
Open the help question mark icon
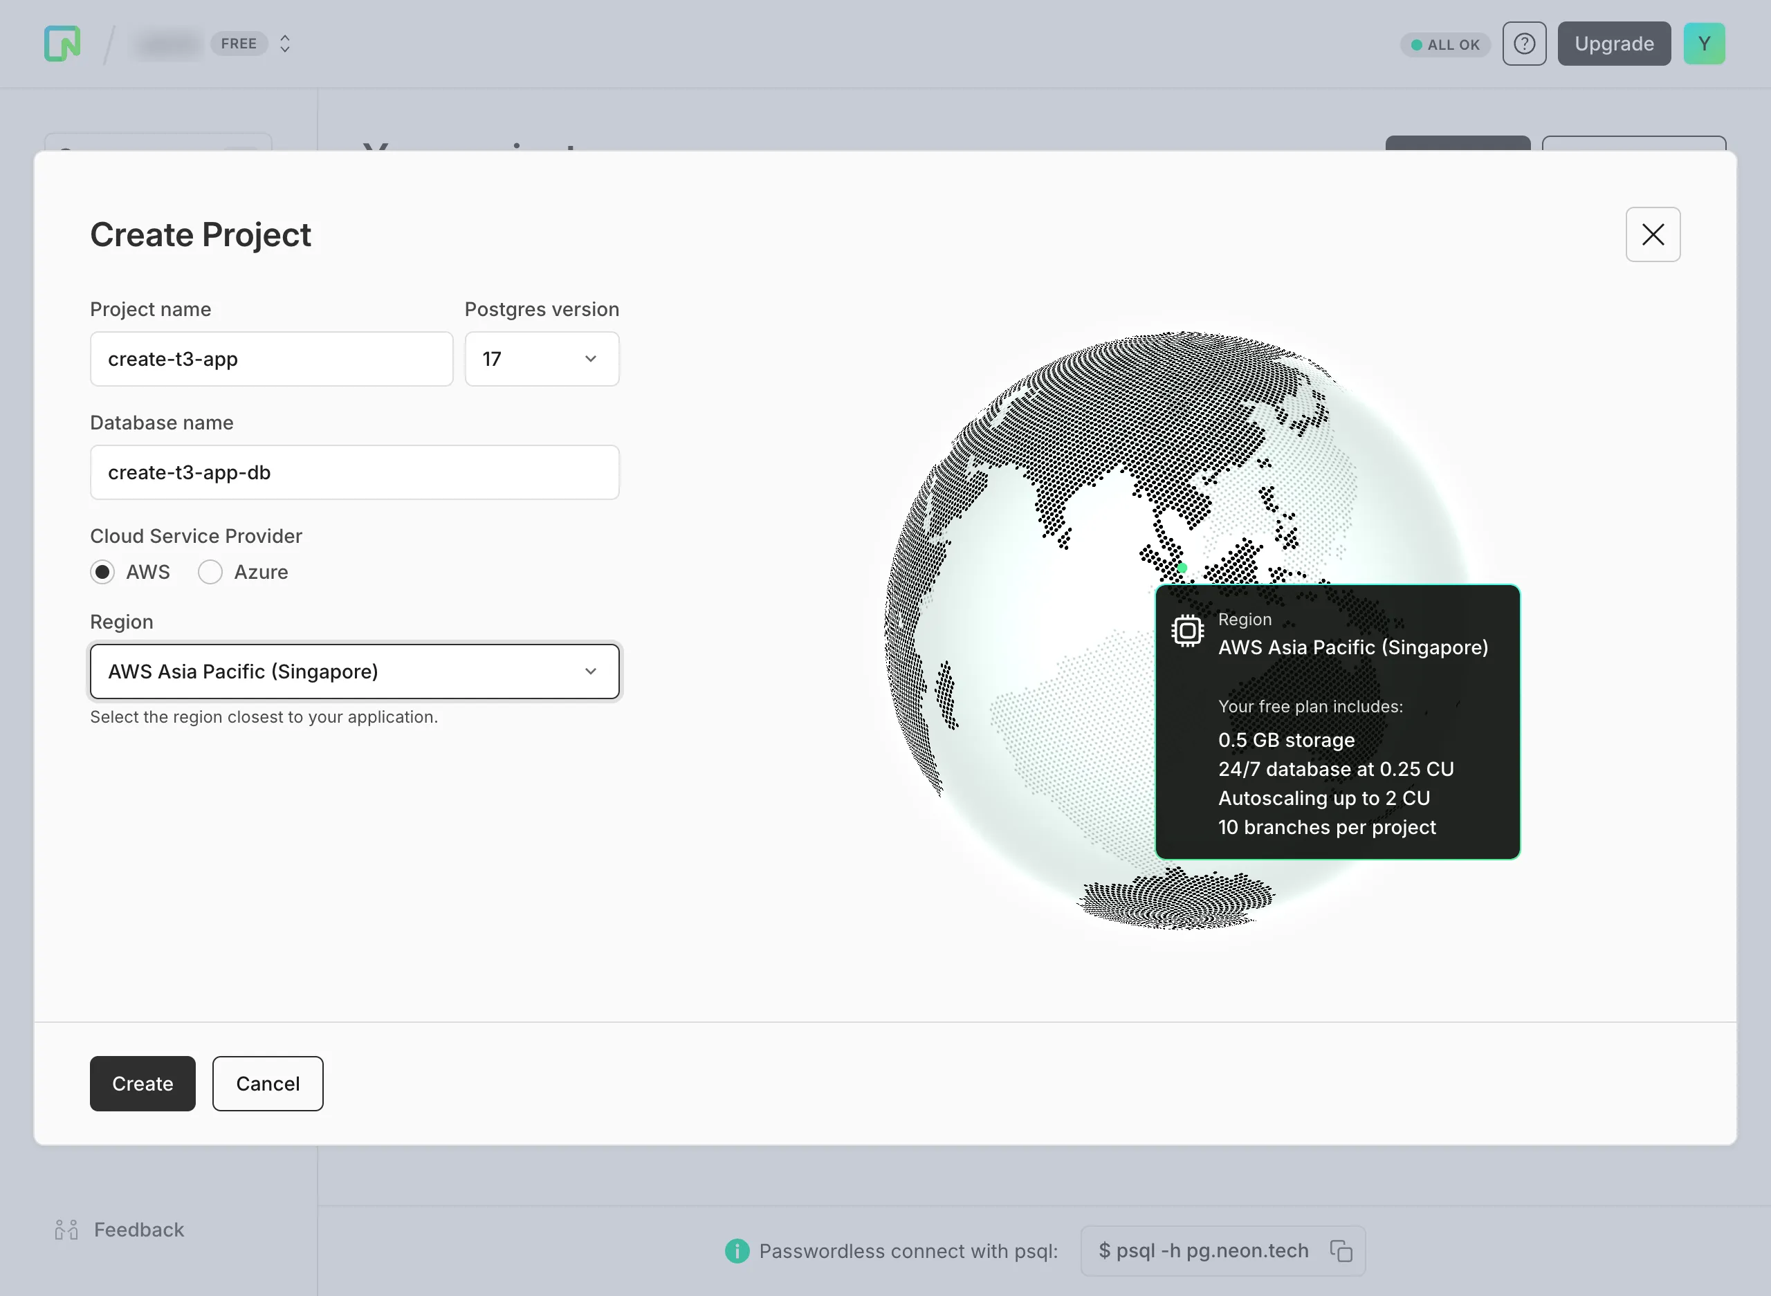1524,43
